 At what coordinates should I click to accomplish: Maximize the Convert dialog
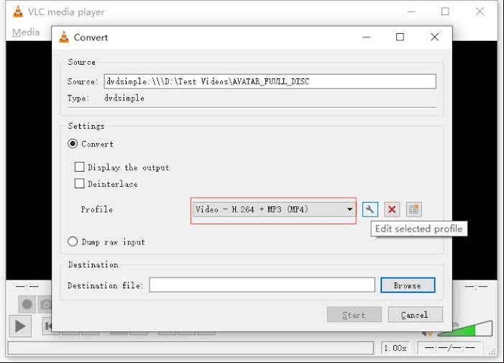tap(400, 37)
